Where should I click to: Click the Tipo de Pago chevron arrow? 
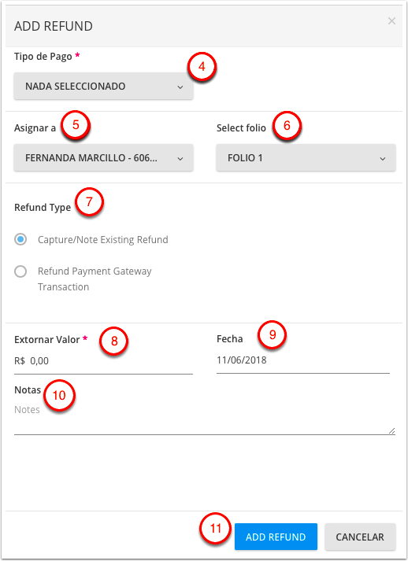pos(180,87)
